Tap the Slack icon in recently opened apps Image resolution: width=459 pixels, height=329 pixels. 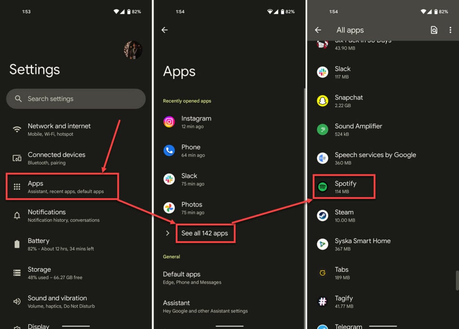click(169, 179)
